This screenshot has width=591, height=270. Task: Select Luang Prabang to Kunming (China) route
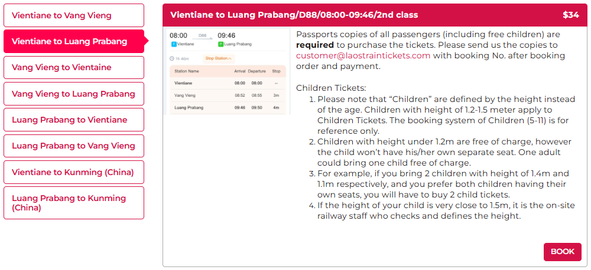pos(74,203)
